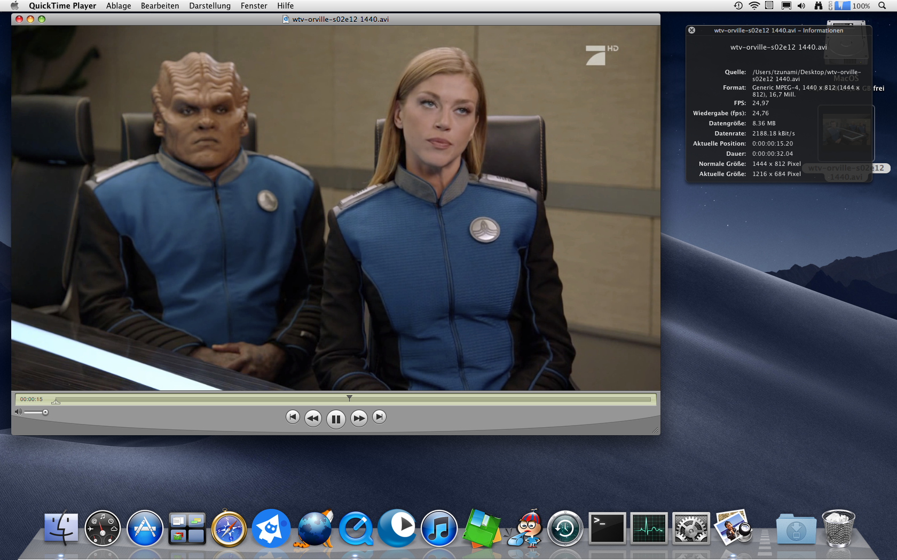Open the system volume menu bar icon
The width and height of the screenshot is (897, 560).
point(801,6)
